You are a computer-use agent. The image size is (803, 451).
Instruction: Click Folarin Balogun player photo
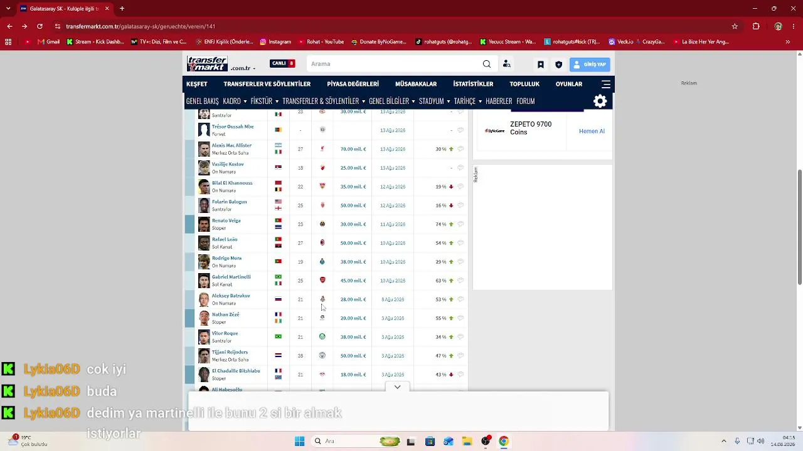point(204,205)
